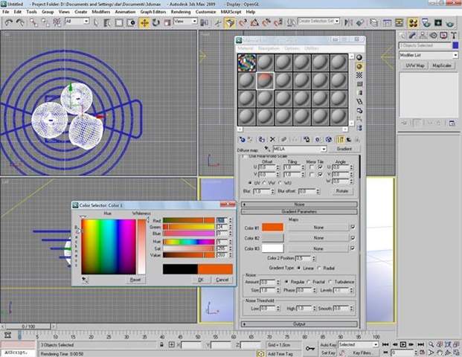This screenshot has width=462, height=357.
Task: Toggle the Color #1 map checkbox
Action: (x=353, y=227)
